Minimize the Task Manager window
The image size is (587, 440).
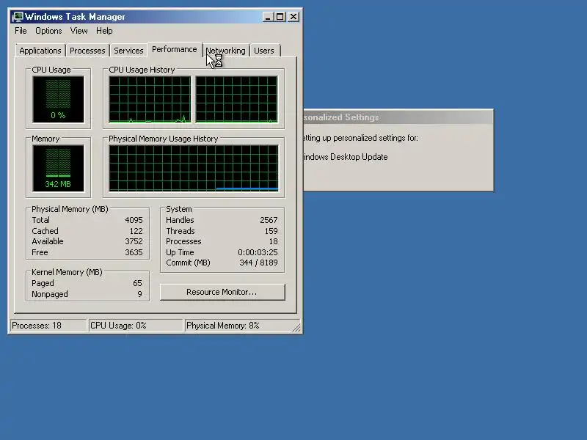point(267,17)
